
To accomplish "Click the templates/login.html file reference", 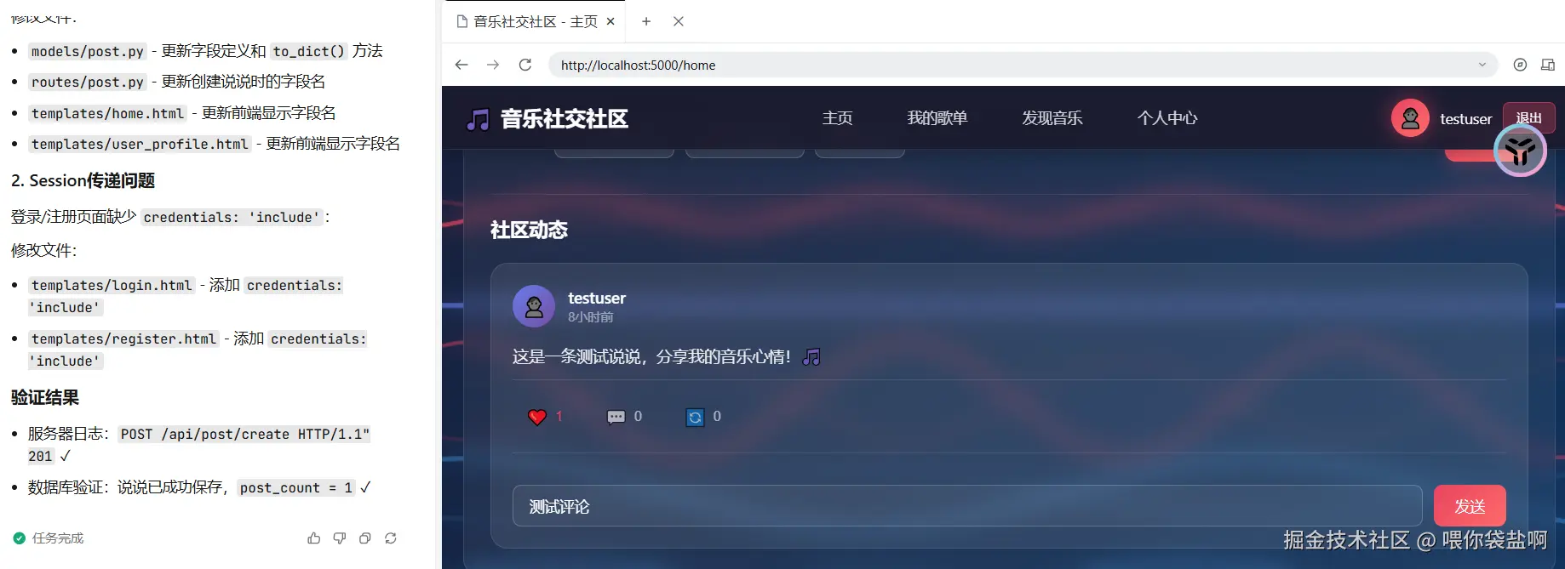I will click(112, 285).
